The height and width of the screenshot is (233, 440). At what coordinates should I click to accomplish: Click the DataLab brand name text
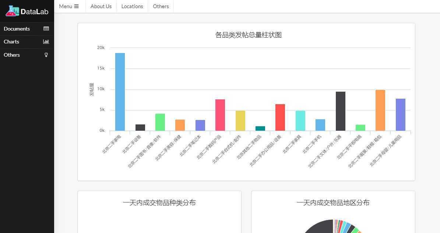pyautogui.click(x=35, y=11)
